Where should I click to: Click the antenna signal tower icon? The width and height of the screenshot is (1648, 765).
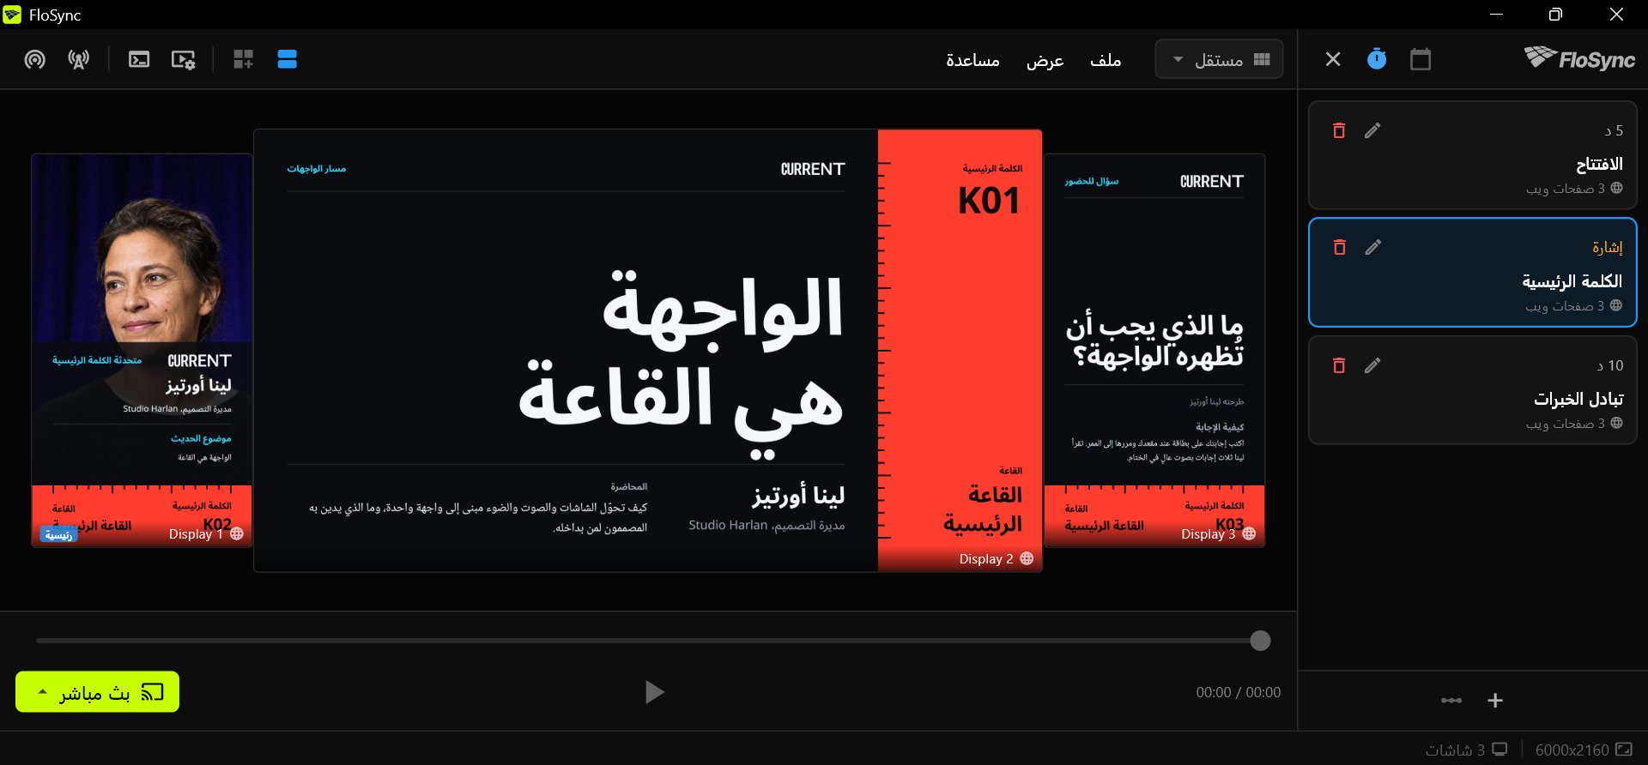(79, 59)
